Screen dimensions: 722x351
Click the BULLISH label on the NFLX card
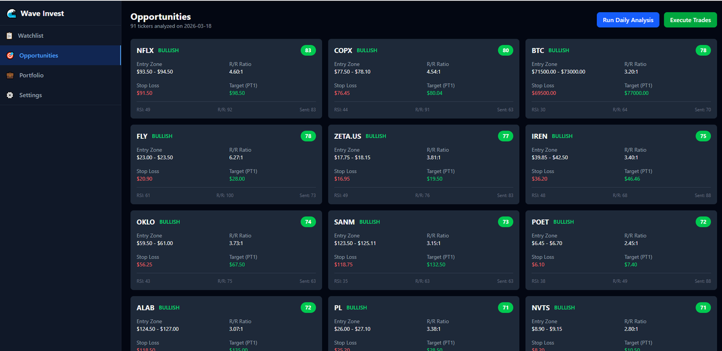pos(168,50)
